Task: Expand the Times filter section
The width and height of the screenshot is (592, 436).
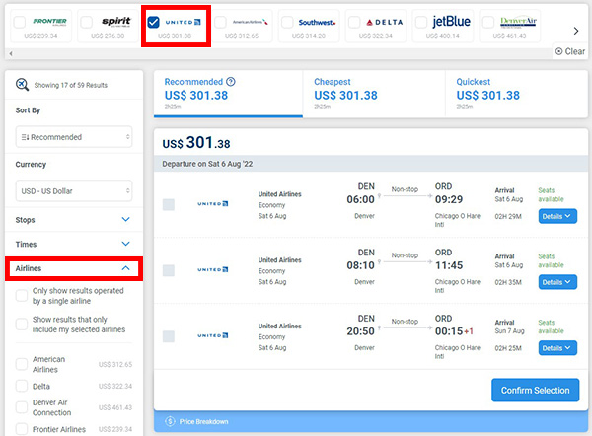Action: [x=74, y=244]
